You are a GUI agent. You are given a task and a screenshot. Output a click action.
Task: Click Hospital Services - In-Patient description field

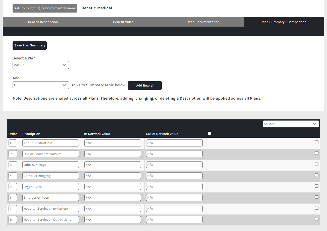50,209
